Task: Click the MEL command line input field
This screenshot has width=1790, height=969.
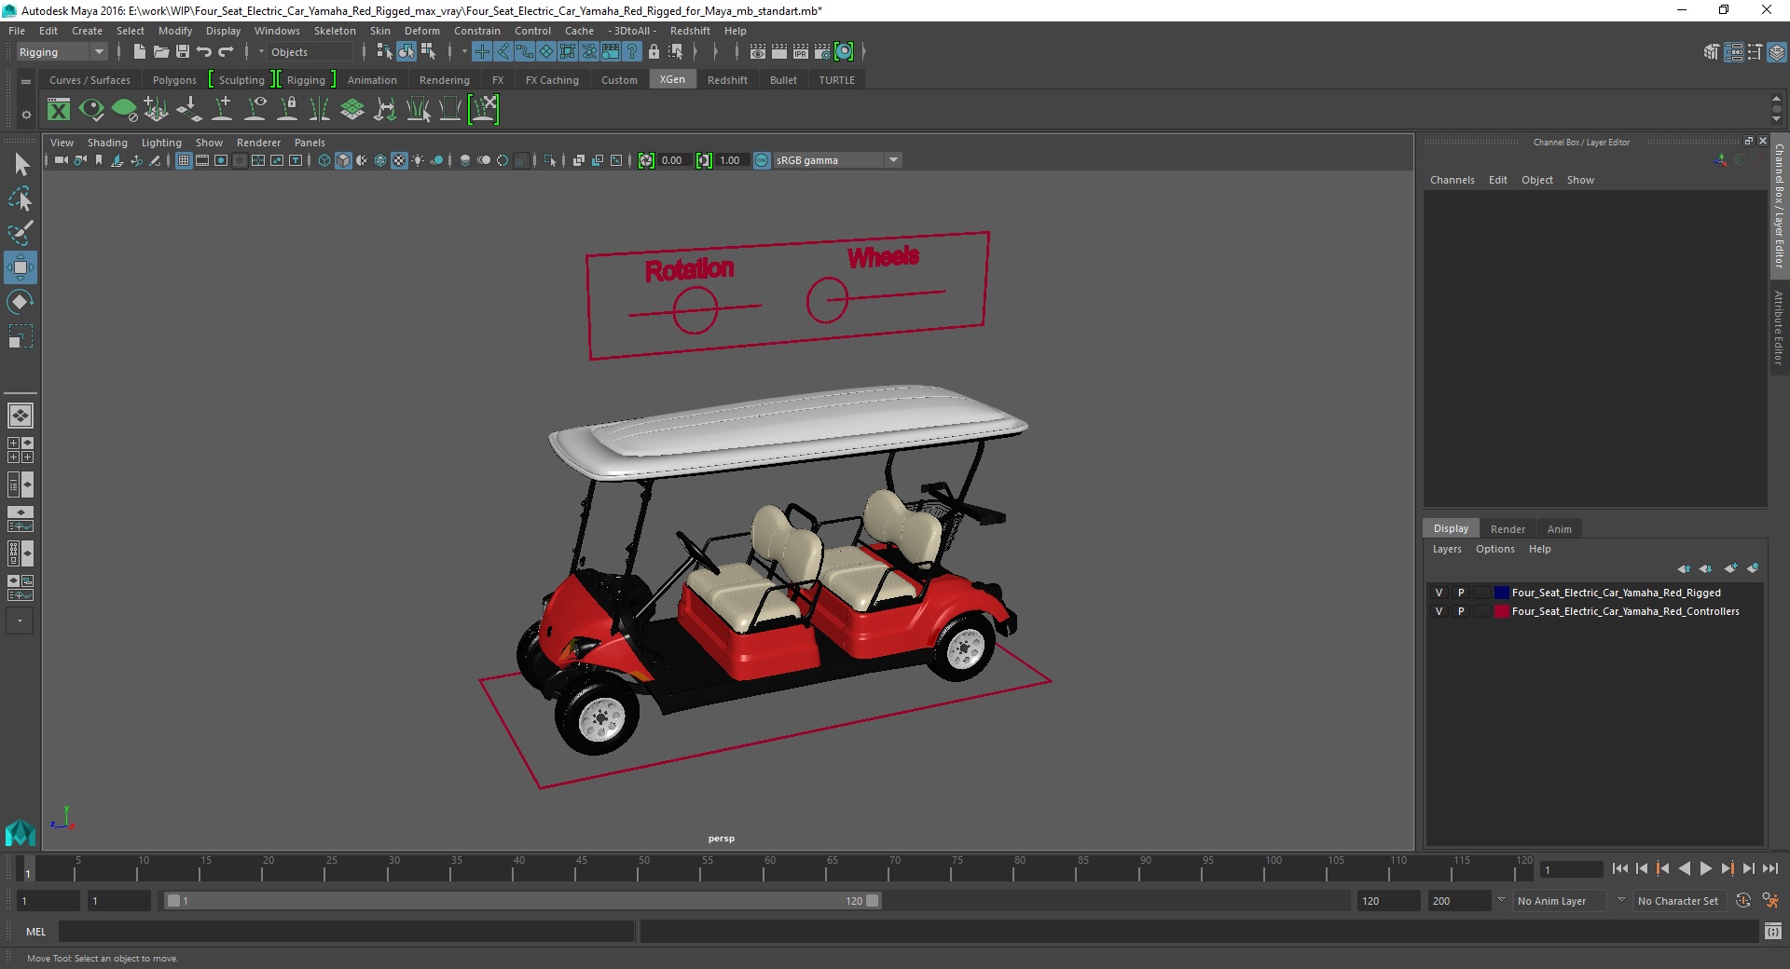Action: 347,931
